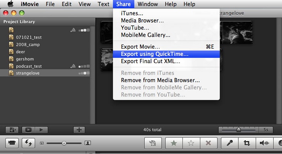The image size is (282, 154).
Task: Select the 071021_test project
Action: pyautogui.click(x=45, y=37)
